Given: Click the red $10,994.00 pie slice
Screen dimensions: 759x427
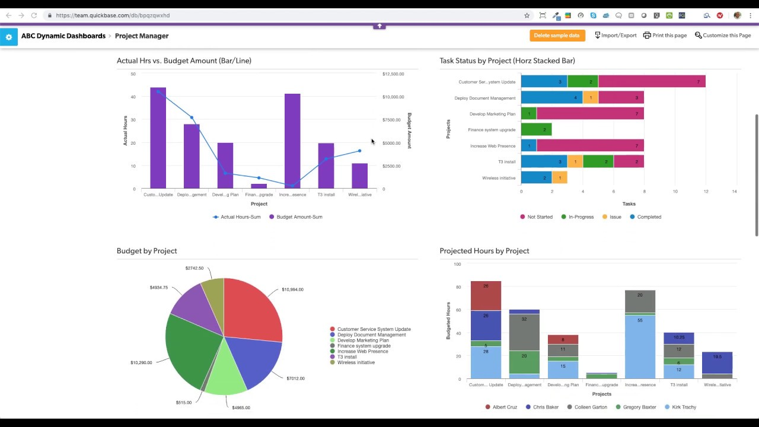Looking at the screenshot, I should tap(252, 308).
